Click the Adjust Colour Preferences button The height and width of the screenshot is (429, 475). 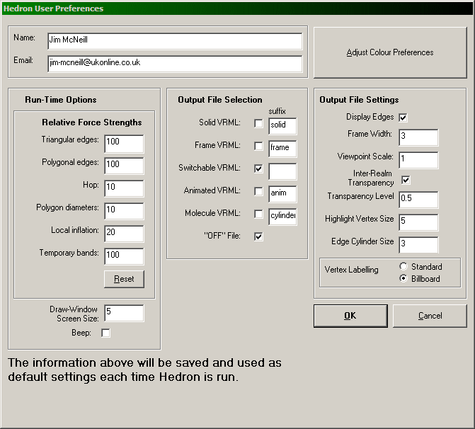coord(390,52)
